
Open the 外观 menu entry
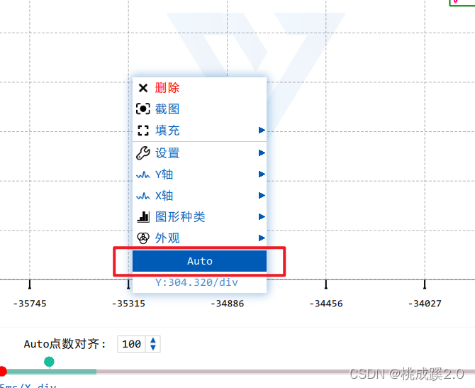[x=199, y=238]
